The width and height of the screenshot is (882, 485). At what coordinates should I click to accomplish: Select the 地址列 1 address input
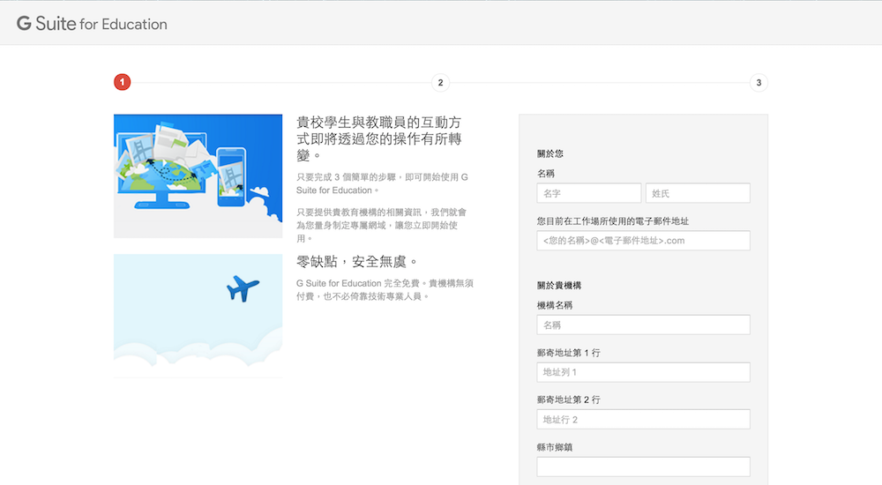click(643, 372)
